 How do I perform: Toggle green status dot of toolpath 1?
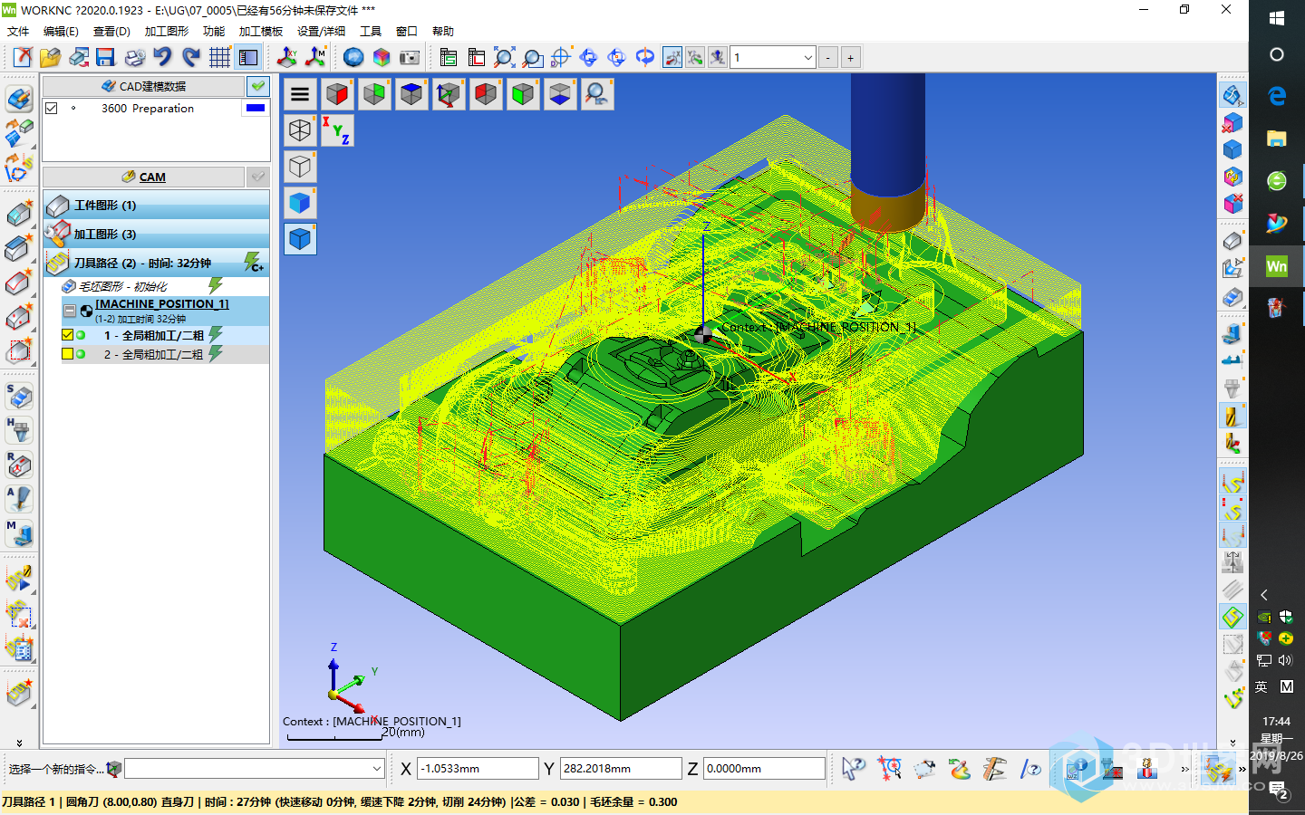coord(81,335)
